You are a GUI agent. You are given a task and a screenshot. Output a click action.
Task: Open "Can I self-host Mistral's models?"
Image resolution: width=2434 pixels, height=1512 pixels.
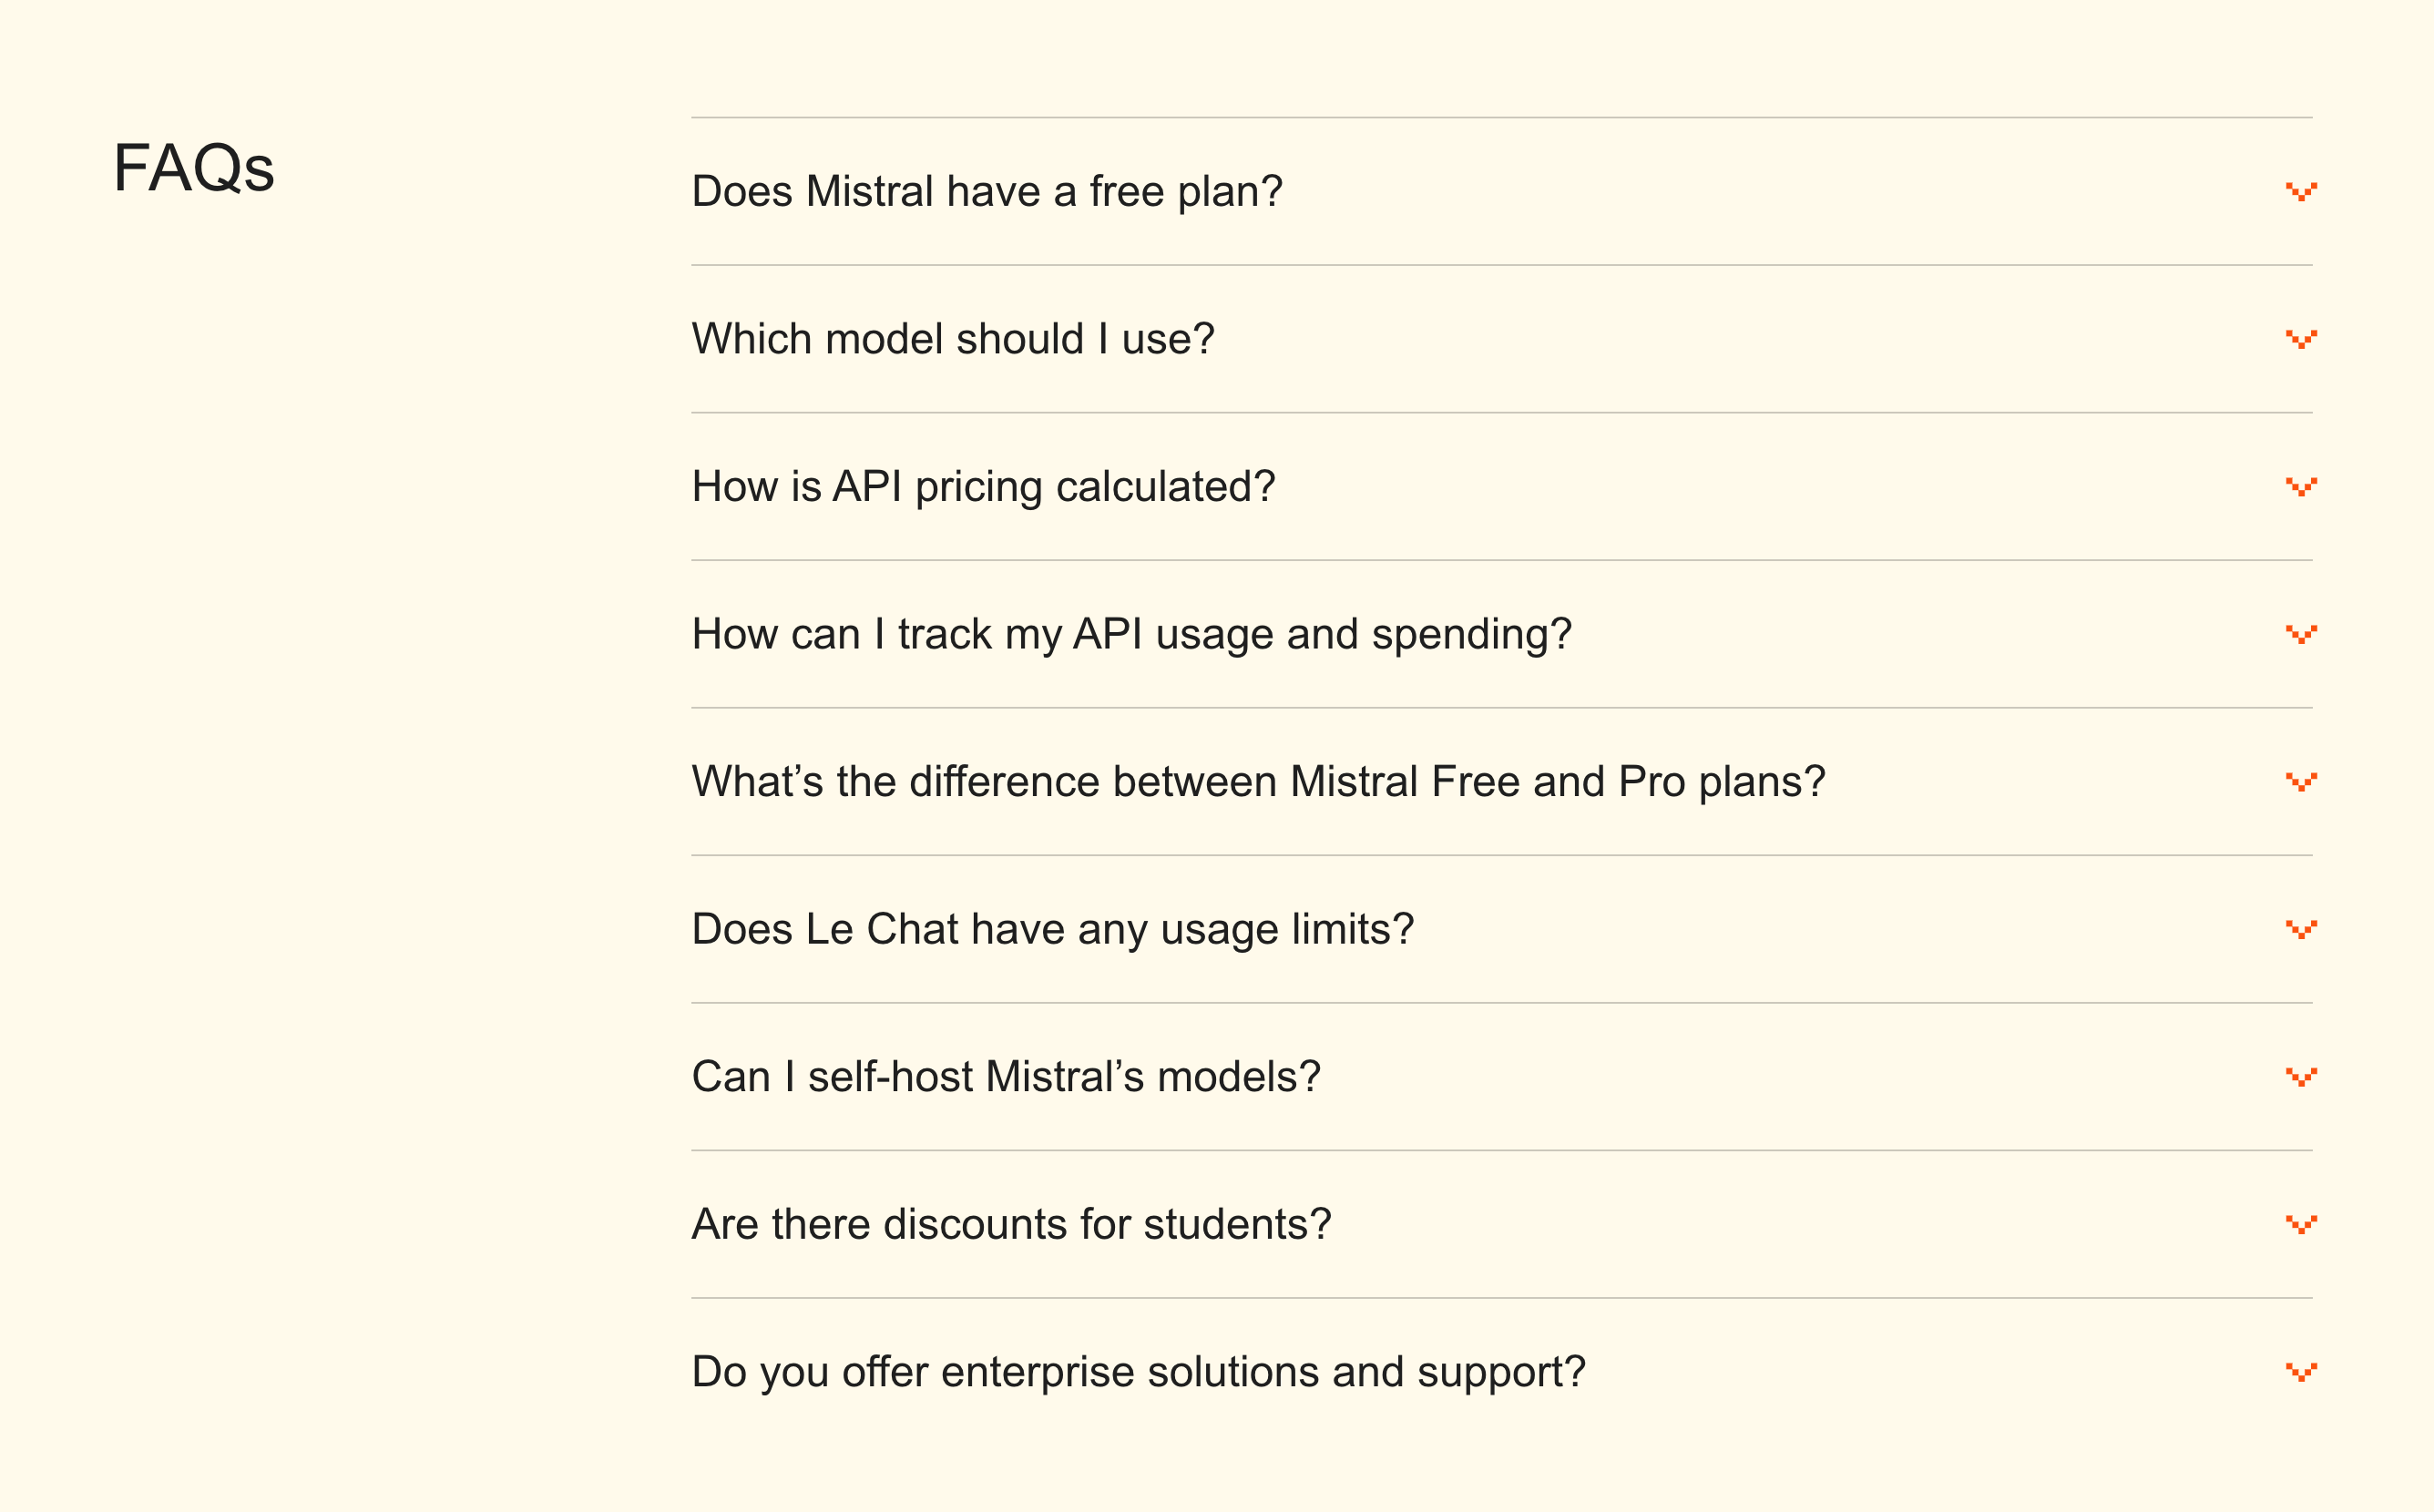[x=1005, y=1077]
